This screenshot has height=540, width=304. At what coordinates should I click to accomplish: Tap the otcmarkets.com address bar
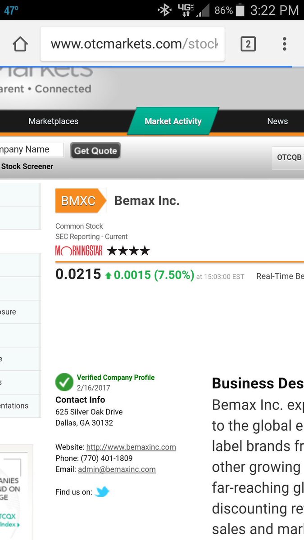tap(132, 44)
